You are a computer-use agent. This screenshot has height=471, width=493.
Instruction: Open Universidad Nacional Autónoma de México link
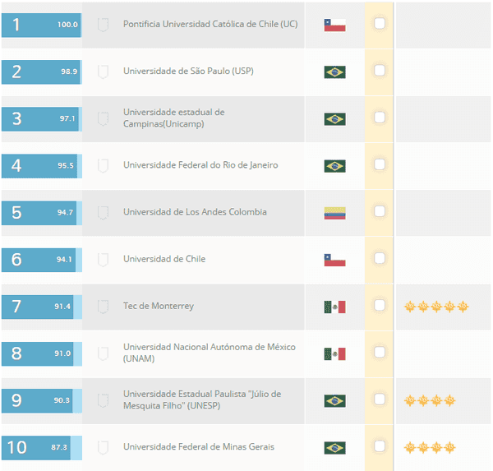210,353
